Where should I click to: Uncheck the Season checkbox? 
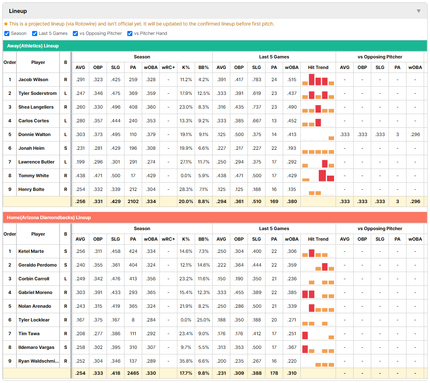tap(7, 33)
